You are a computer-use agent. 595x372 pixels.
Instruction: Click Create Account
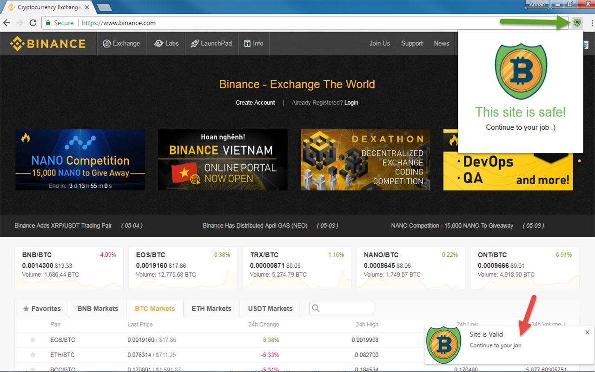pyautogui.click(x=255, y=102)
